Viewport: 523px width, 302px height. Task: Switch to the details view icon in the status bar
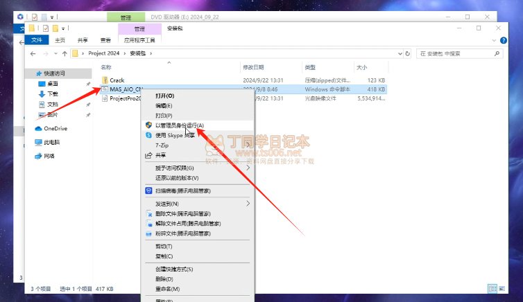(x=492, y=289)
